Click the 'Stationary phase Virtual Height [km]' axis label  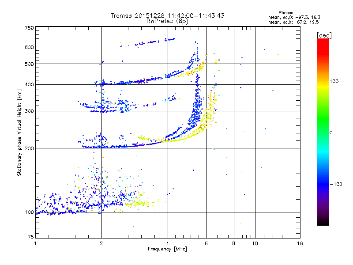click(19, 133)
